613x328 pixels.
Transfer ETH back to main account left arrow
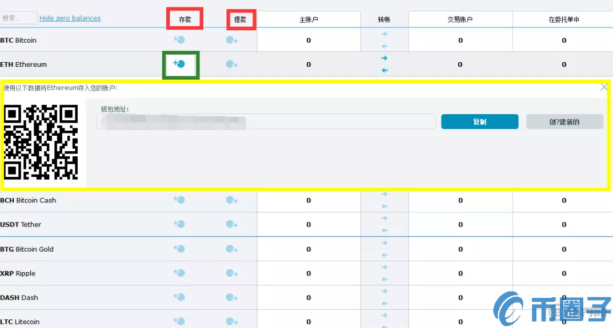[x=384, y=70]
